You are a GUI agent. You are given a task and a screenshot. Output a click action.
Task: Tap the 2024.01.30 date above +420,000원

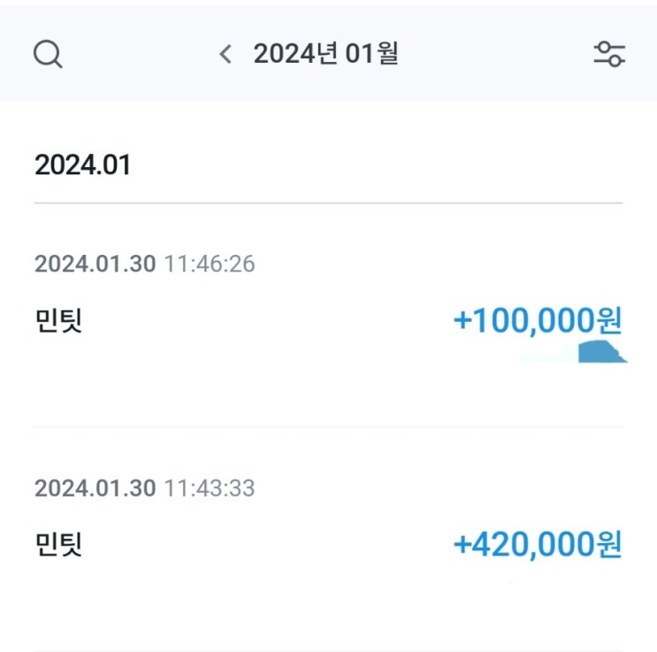(x=95, y=487)
